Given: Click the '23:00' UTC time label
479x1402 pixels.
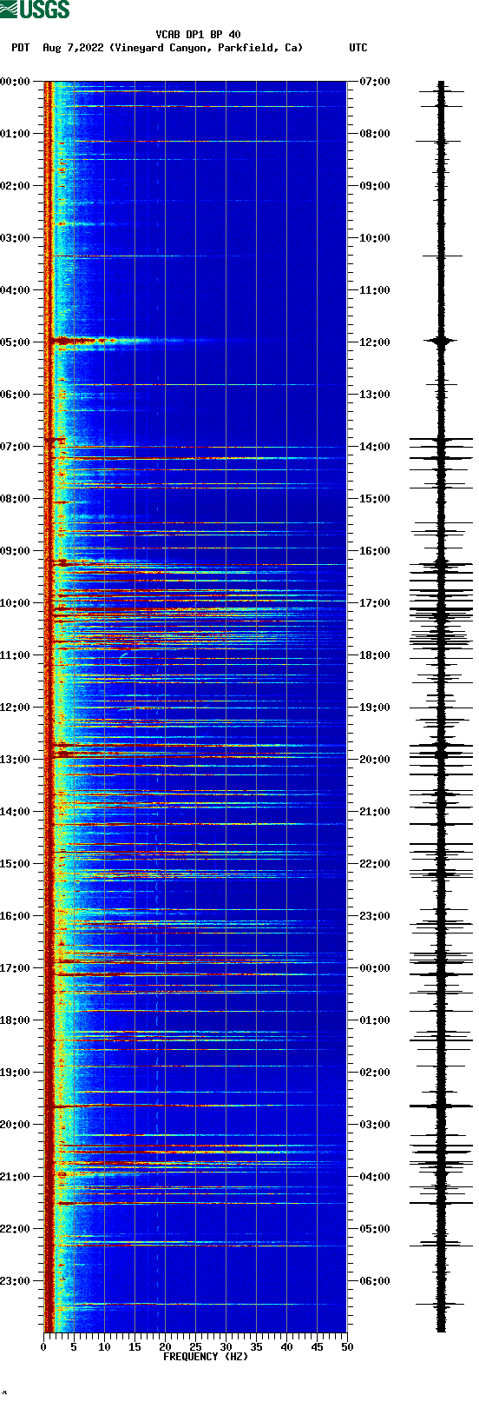Looking at the screenshot, I should [x=375, y=916].
